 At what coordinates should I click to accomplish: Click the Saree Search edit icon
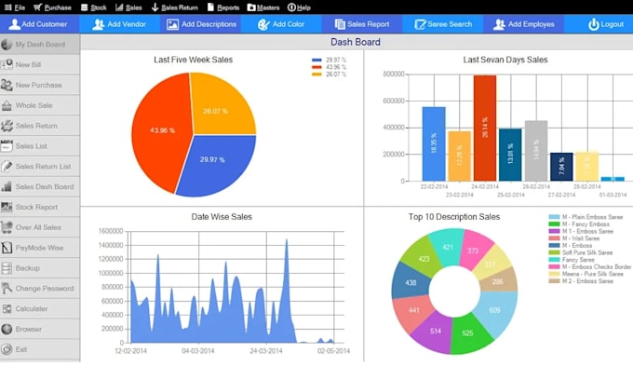click(x=420, y=24)
